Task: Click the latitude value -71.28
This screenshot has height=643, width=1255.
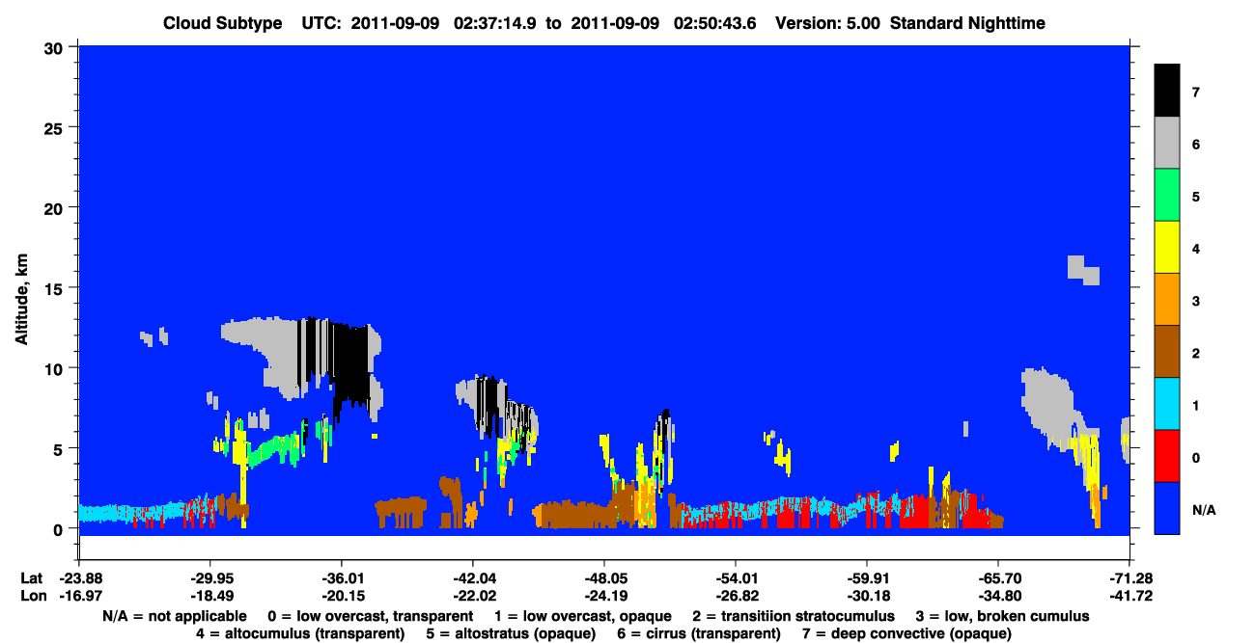Action: [1129, 577]
